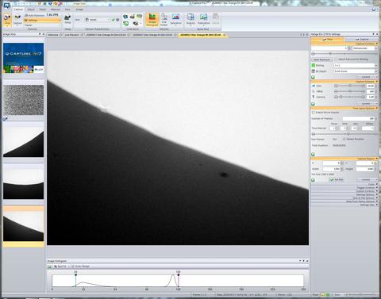Open the exposure units dropdown
This screenshot has width=381, height=299.
[x=364, y=48]
